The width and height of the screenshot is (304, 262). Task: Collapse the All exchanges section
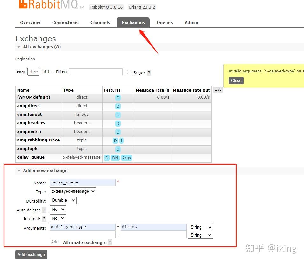tap(19, 47)
